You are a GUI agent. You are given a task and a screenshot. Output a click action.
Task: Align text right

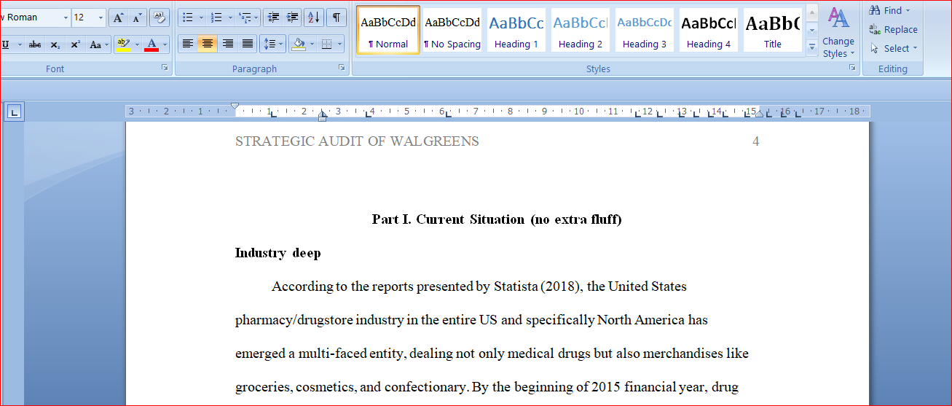(x=228, y=44)
